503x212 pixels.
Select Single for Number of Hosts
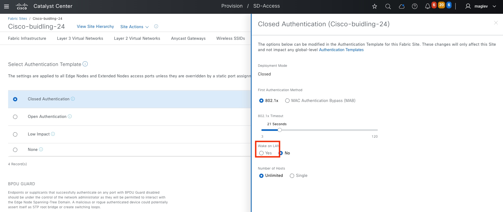[x=292, y=176]
